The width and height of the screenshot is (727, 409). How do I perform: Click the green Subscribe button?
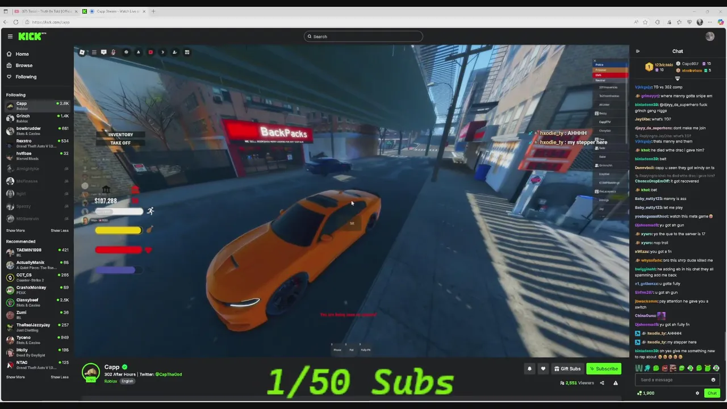604,369
